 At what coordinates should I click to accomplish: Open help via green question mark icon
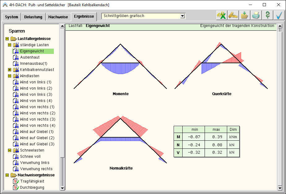tap(267, 15)
